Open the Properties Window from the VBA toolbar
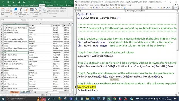Image resolution: width=179 pixels, height=101 pixels. [x=116, y=8]
